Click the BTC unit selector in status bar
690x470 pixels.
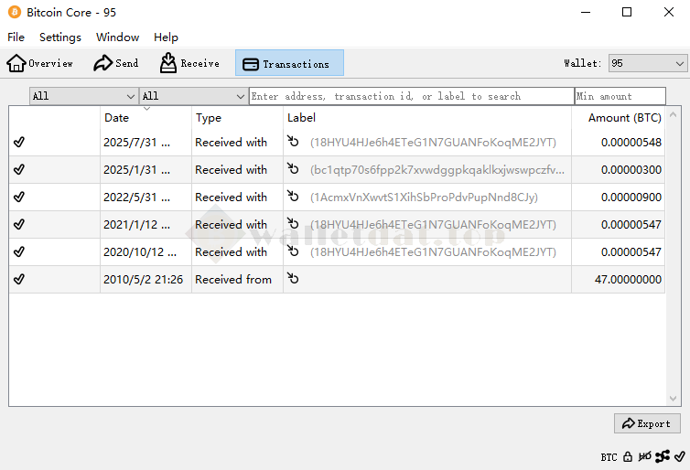(x=609, y=456)
